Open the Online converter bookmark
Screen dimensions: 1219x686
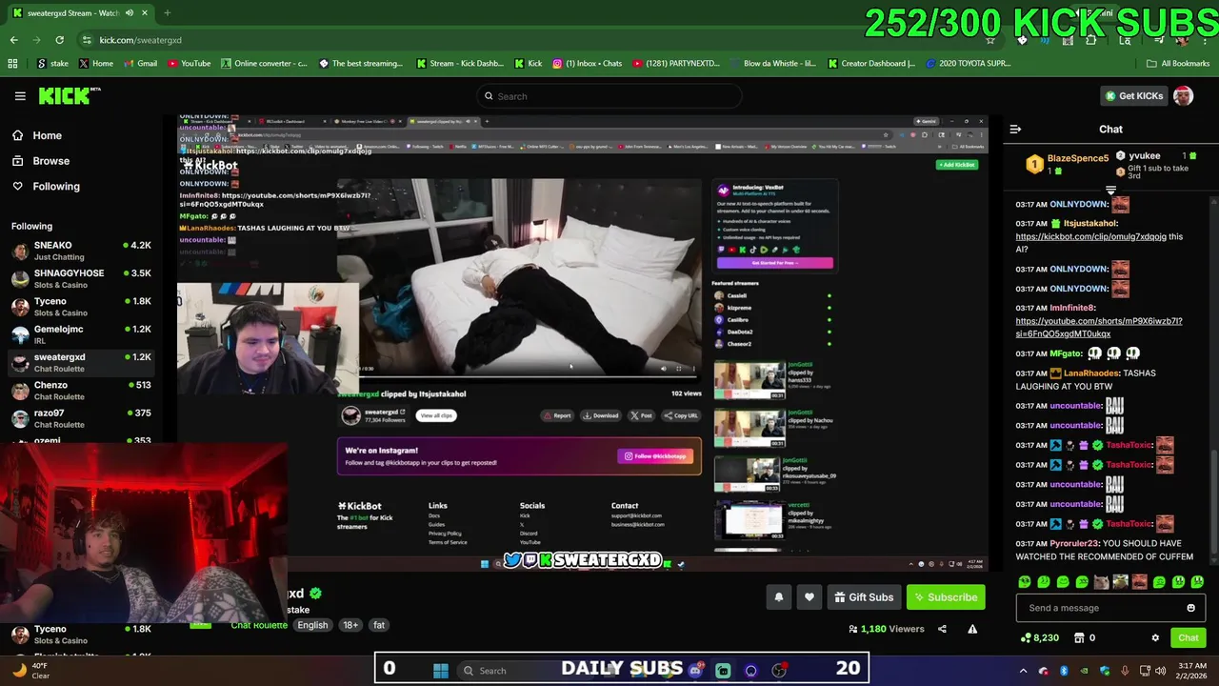pos(264,64)
